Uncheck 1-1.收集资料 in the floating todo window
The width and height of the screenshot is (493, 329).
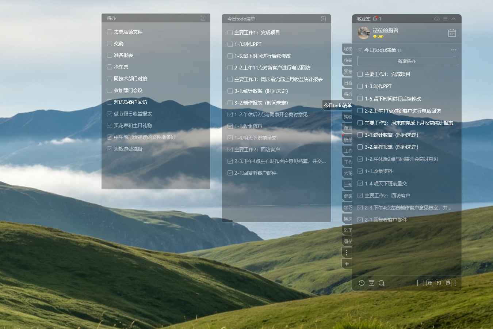click(x=230, y=126)
